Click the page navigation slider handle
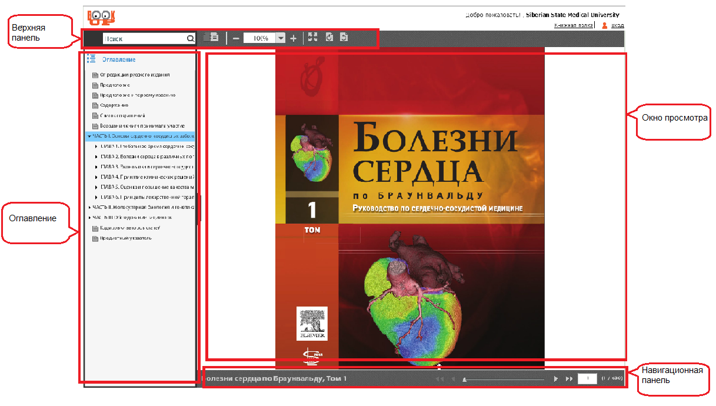Viewport: 716px width, 406px height. click(x=465, y=380)
